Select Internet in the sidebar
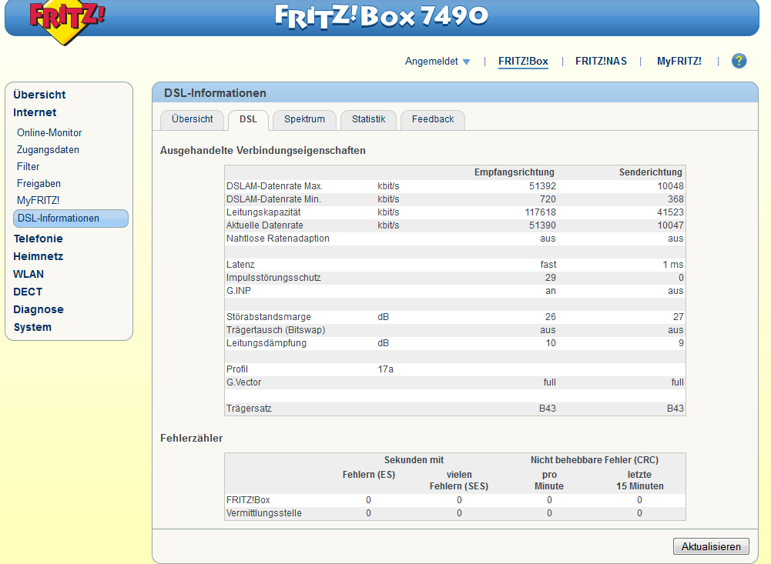 pyautogui.click(x=35, y=112)
